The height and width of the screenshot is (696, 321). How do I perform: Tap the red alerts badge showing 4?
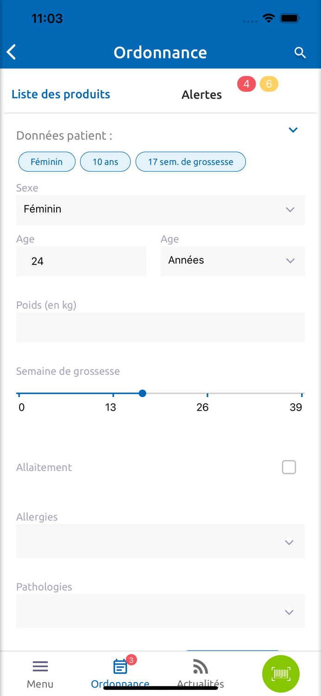click(246, 84)
